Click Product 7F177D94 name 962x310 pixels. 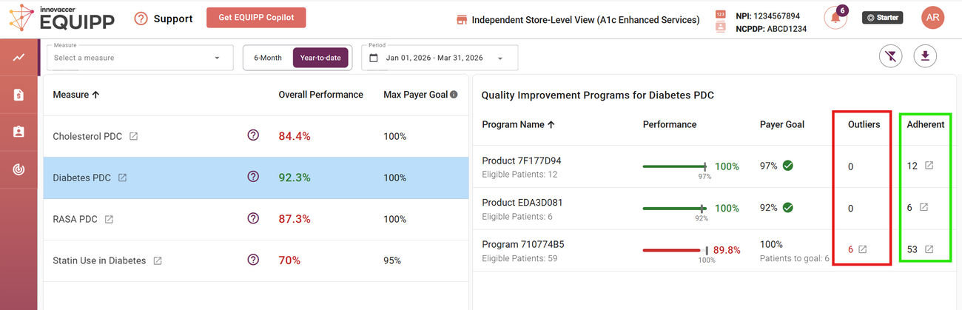pos(522,161)
